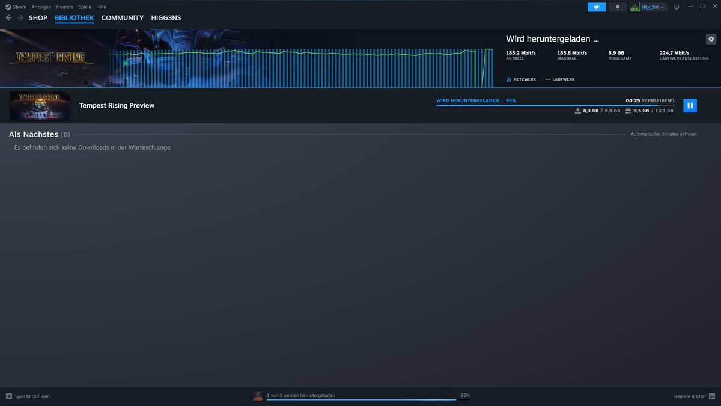Click 'Spiel hinzufügen' button
Screen dimensions: 721x406
tap(28, 396)
